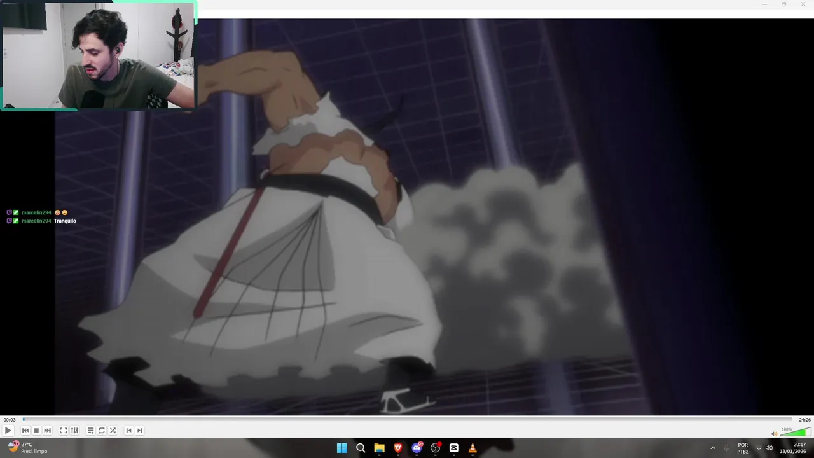Viewport: 814px width, 458px height.
Task: Click the total duration 24:26 label
Action: 804,420
